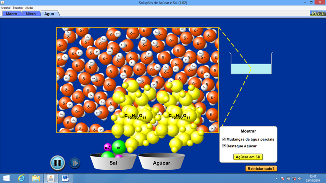Image resolution: width=326 pixels, height=183 pixels.
Task: Open the Ajuda menu
Action: click(29, 8)
